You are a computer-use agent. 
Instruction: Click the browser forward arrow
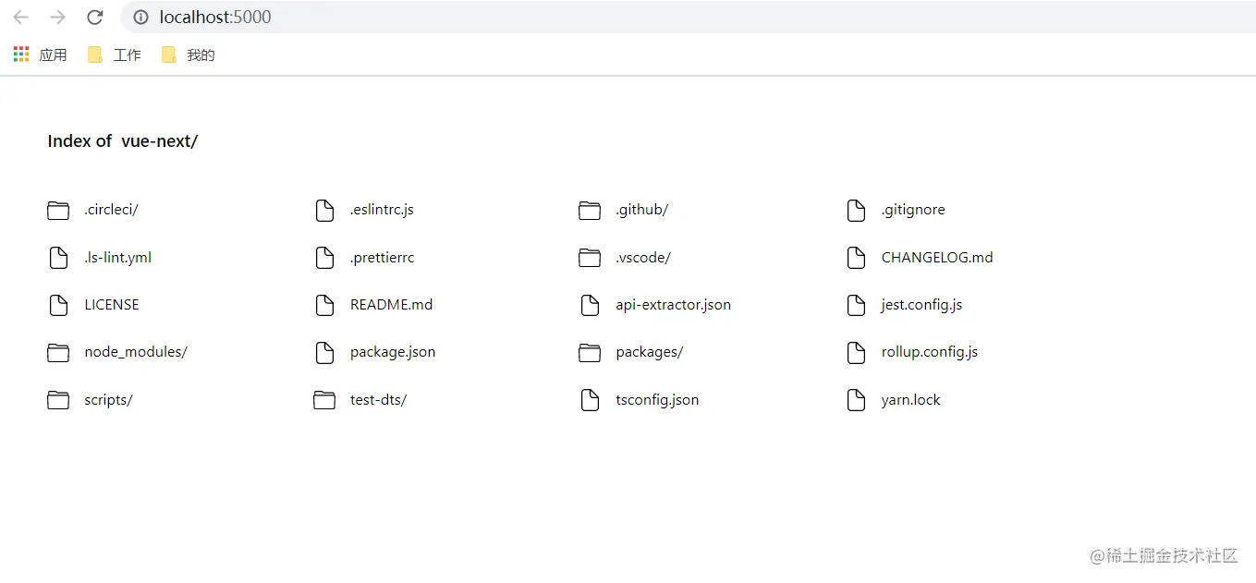pyautogui.click(x=57, y=18)
